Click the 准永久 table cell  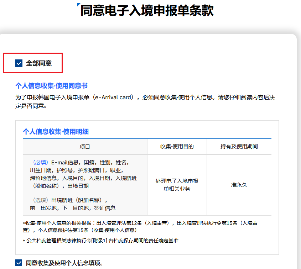pos(239,185)
